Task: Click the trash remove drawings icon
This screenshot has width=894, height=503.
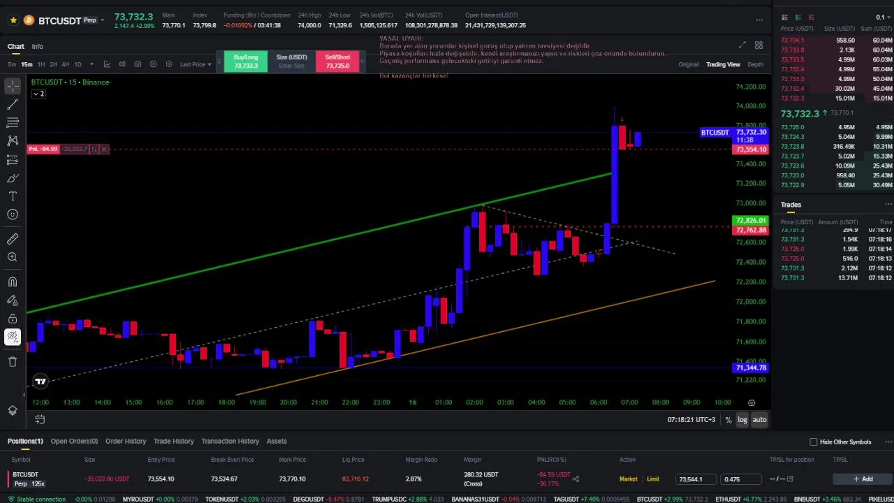Action: point(13,361)
